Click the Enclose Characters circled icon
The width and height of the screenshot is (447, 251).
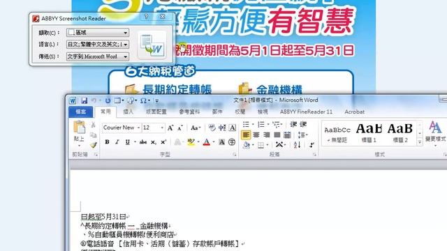232,142
